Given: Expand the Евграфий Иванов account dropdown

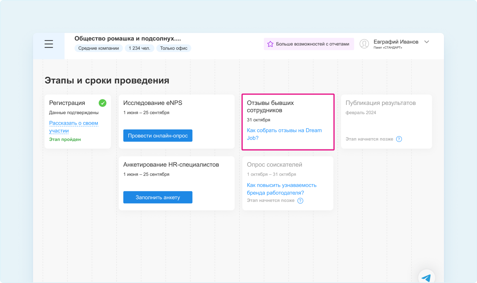Looking at the screenshot, I should point(427,42).
